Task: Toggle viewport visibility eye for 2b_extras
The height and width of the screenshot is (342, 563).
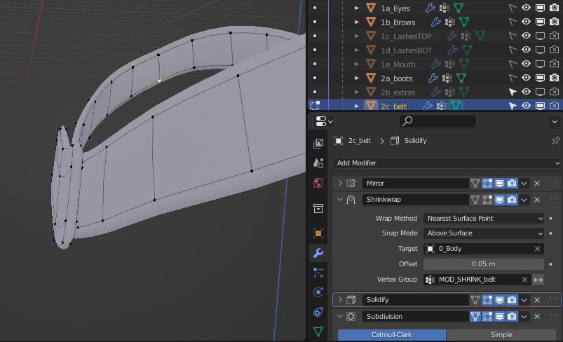Action: click(526, 92)
